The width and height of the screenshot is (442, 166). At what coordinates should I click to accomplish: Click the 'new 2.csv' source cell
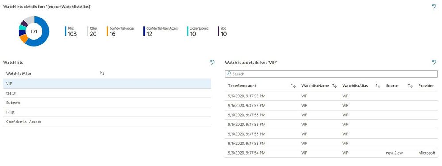tap(395, 153)
